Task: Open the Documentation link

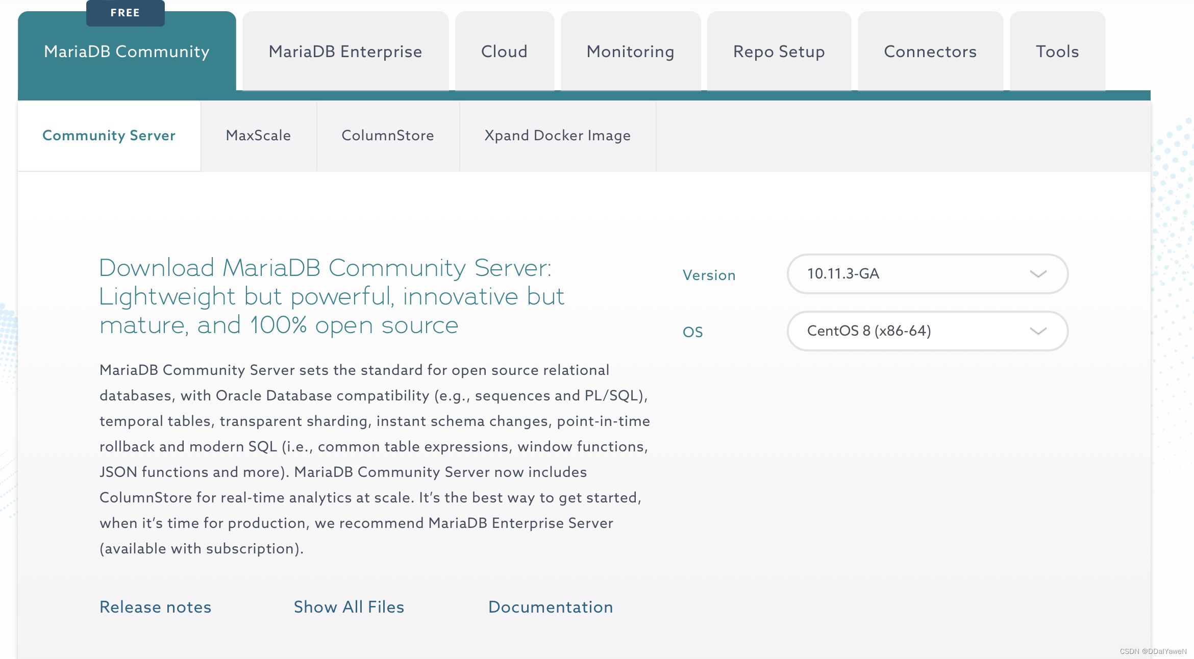Action: click(x=551, y=607)
